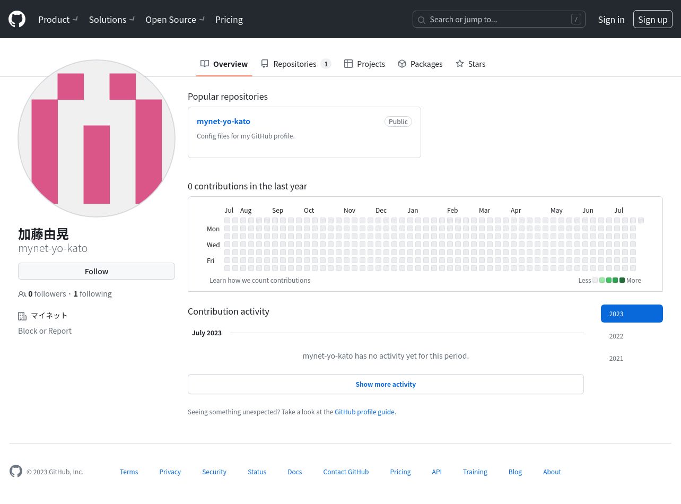Click the Sign up button
The height and width of the screenshot is (504, 681).
[x=653, y=19]
